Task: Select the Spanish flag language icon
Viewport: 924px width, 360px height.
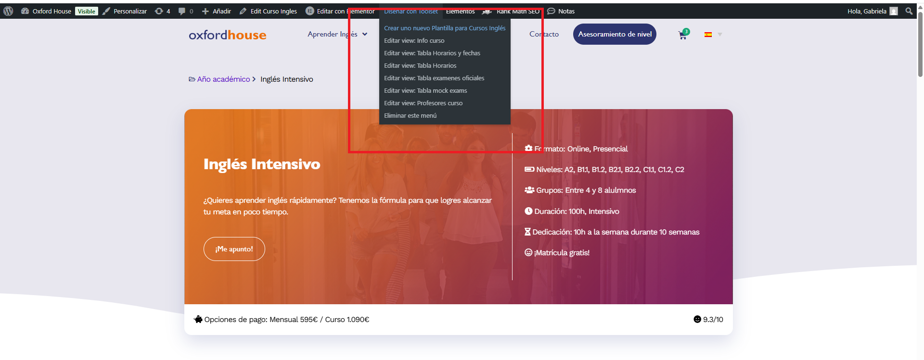Action: 708,35
